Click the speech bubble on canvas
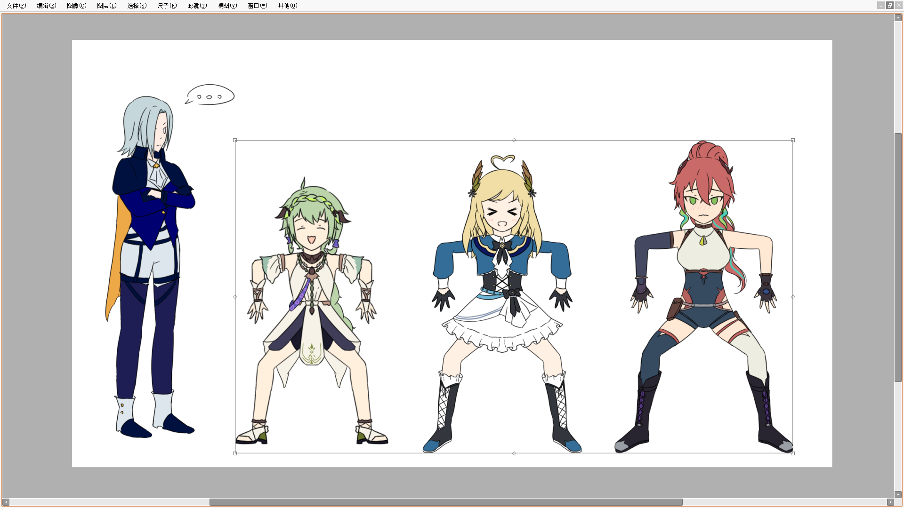This screenshot has width=904, height=508. coord(210,95)
